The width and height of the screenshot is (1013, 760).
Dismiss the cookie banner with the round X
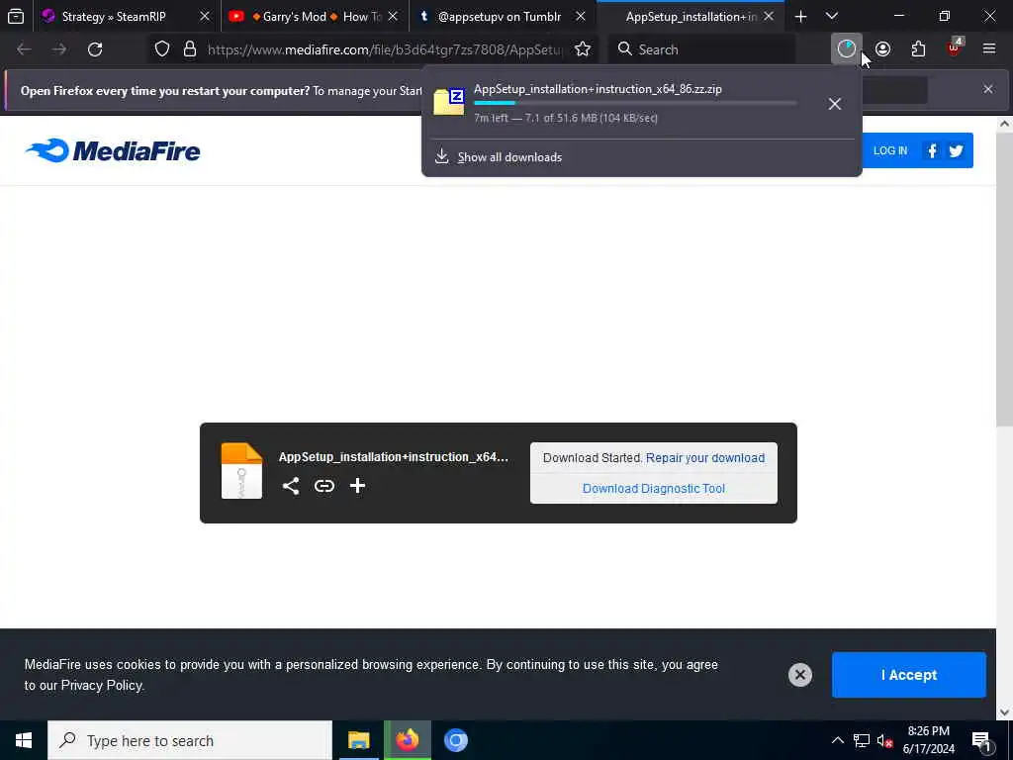tap(799, 675)
